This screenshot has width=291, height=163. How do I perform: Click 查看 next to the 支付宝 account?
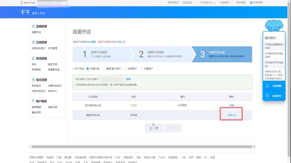tap(128, 79)
